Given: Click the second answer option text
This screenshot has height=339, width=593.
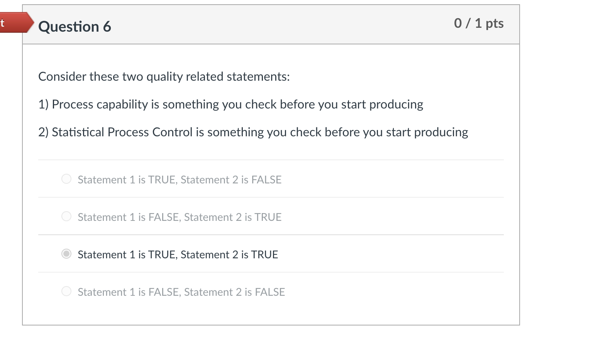Looking at the screenshot, I should coord(179,217).
